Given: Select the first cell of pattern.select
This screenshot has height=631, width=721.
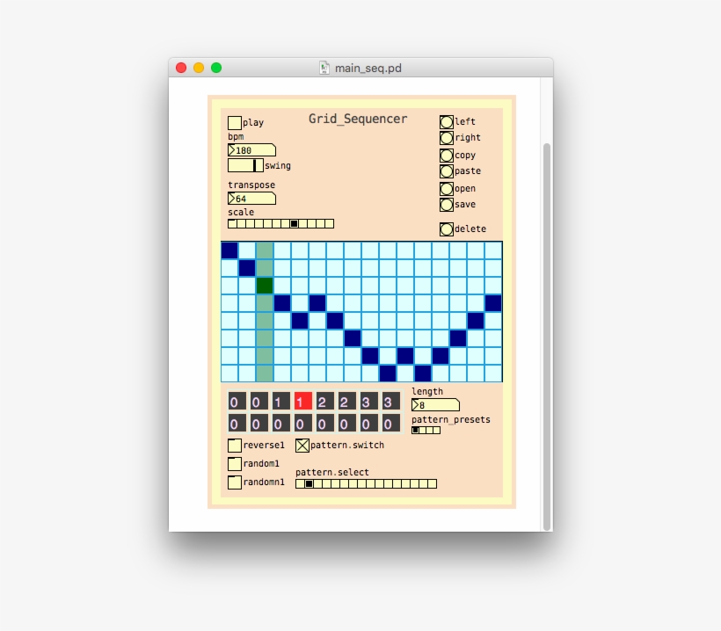Looking at the screenshot, I should click(300, 484).
